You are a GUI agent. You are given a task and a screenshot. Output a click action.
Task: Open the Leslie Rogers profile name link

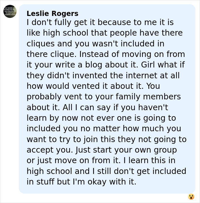coord(52,13)
